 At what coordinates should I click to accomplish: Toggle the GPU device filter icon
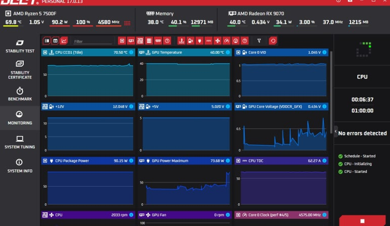pyautogui.click(x=131, y=41)
